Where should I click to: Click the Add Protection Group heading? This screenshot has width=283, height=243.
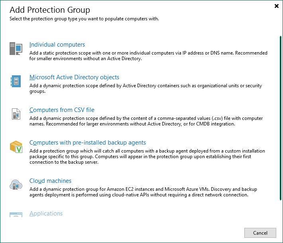click(x=50, y=10)
